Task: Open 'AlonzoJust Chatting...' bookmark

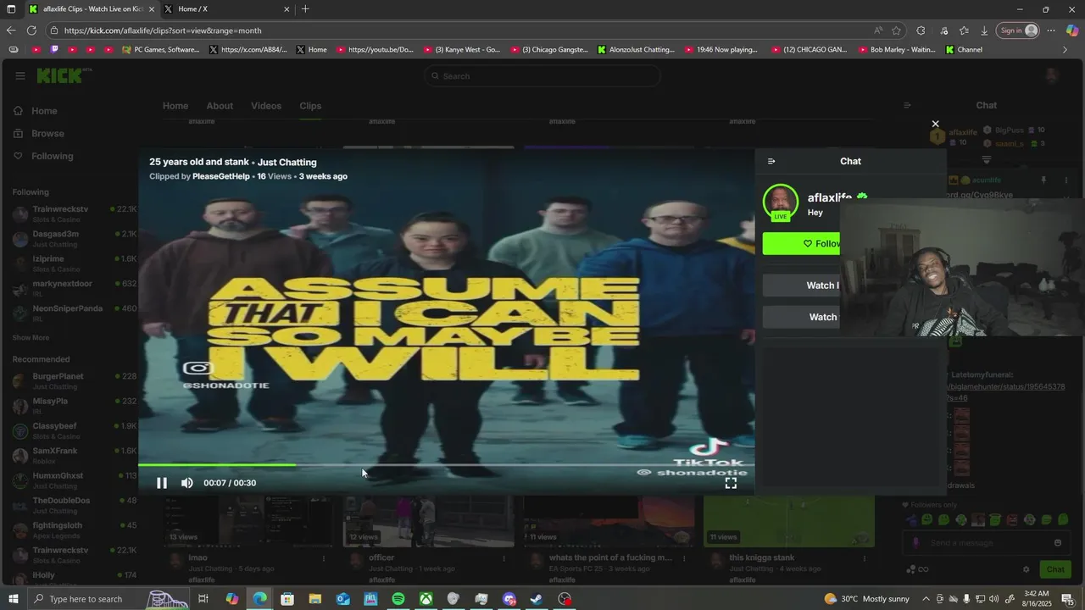Action: point(636,50)
